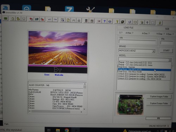The height and width of the screenshot is (132, 176).
Task: Collapse the MODEL dropdown via its arrow
Action: point(170,60)
